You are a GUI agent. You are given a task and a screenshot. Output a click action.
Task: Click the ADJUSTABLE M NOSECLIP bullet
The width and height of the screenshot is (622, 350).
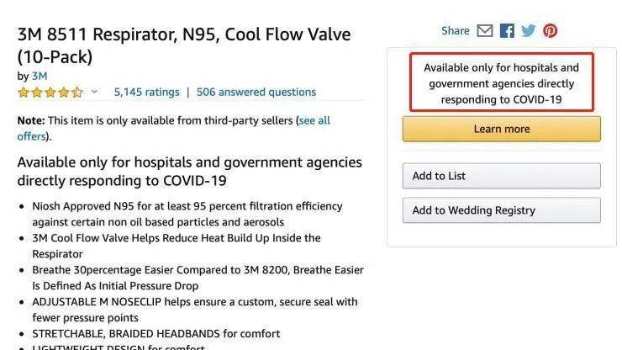(195, 310)
